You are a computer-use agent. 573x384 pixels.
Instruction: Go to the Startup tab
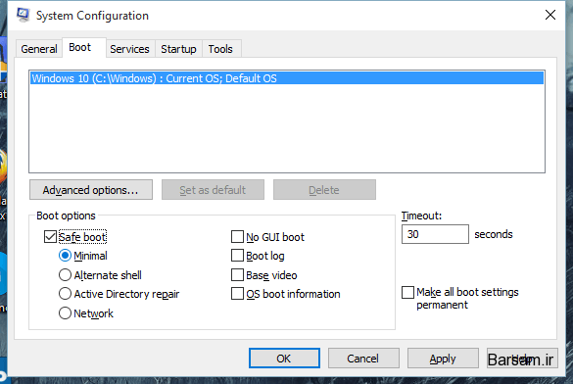178,49
